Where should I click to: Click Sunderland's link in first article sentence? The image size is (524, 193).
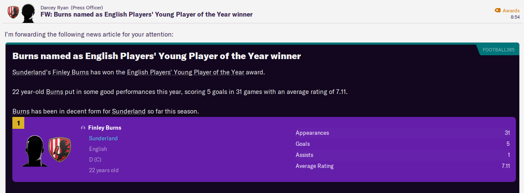(x=29, y=72)
